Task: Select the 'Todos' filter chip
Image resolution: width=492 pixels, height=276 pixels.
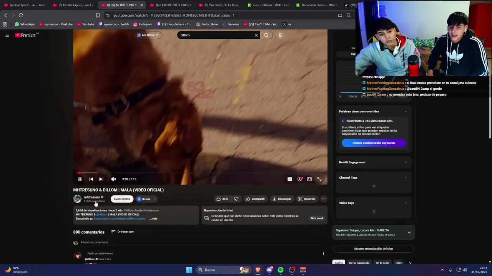Action: pos(338,263)
